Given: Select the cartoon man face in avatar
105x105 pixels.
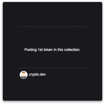Looking at the screenshot, I should coord(24,74).
